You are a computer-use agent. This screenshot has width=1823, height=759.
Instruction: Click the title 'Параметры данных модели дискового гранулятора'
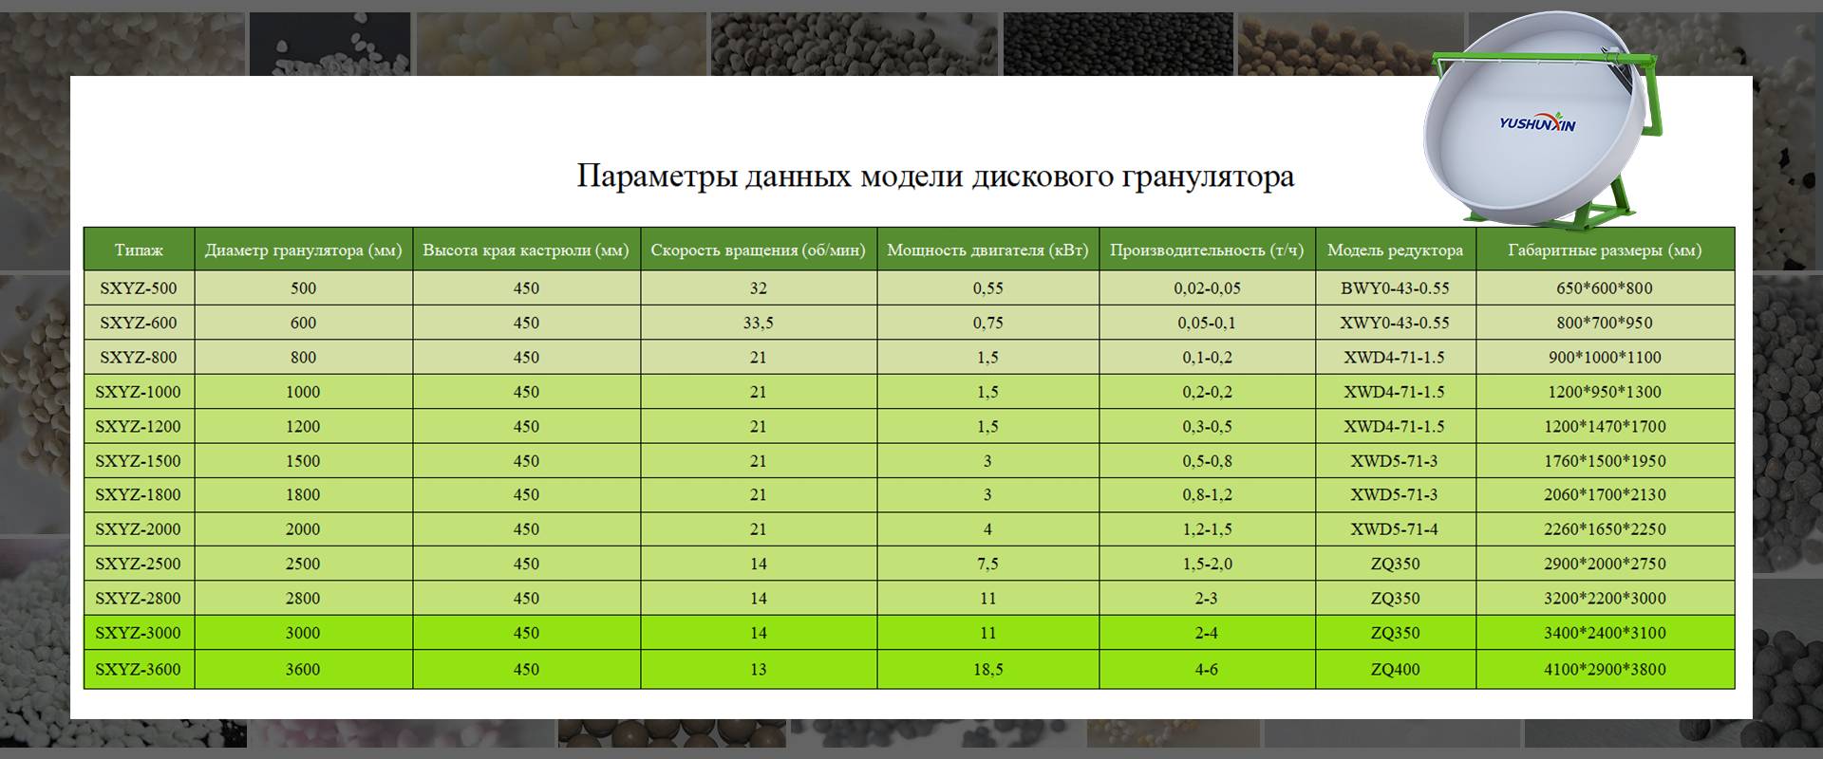935,176
